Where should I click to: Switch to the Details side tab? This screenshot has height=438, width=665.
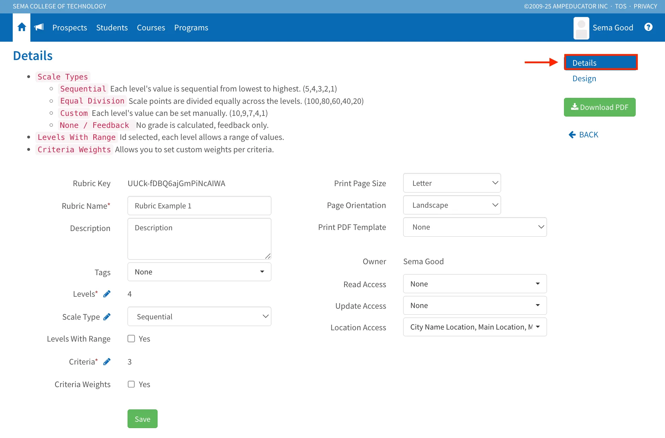601,63
